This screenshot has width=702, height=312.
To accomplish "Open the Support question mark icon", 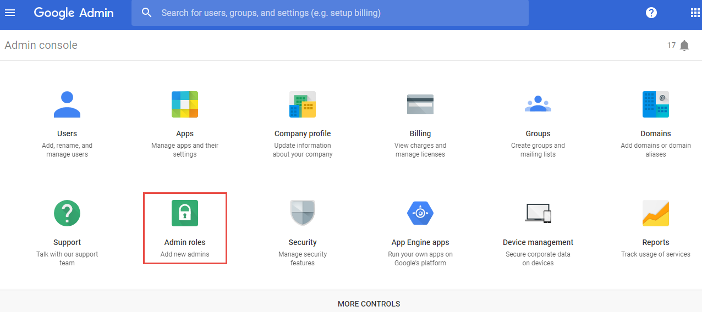I will [x=67, y=213].
